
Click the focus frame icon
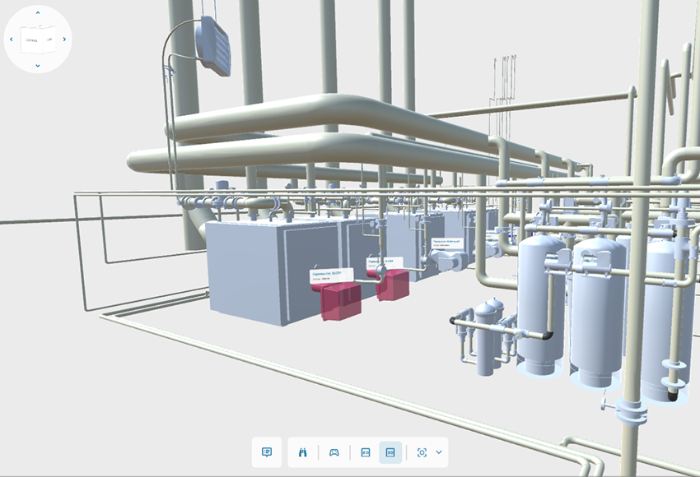click(x=422, y=452)
